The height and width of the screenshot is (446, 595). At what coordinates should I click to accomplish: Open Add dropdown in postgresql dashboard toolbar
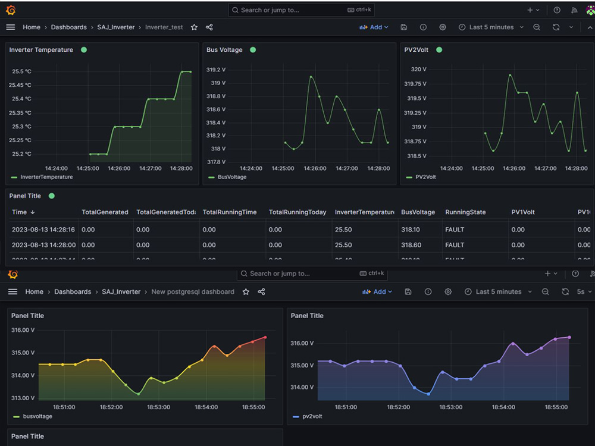tap(377, 291)
